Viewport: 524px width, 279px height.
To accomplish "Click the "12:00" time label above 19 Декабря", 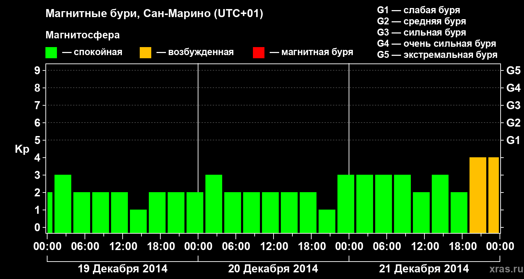I will coord(123,246).
